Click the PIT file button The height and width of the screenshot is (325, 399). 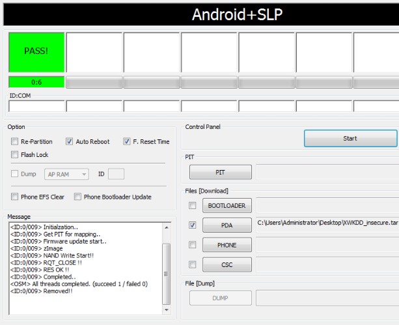[221, 172]
